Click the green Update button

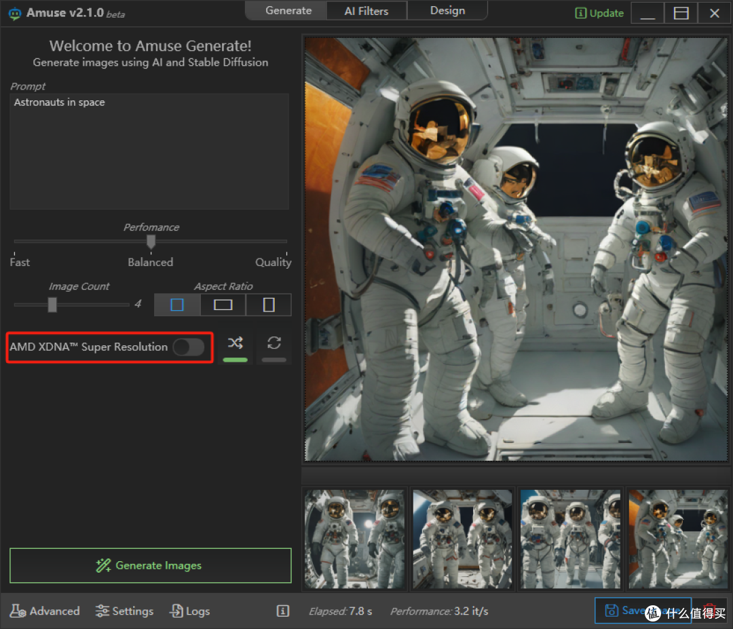click(599, 13)
